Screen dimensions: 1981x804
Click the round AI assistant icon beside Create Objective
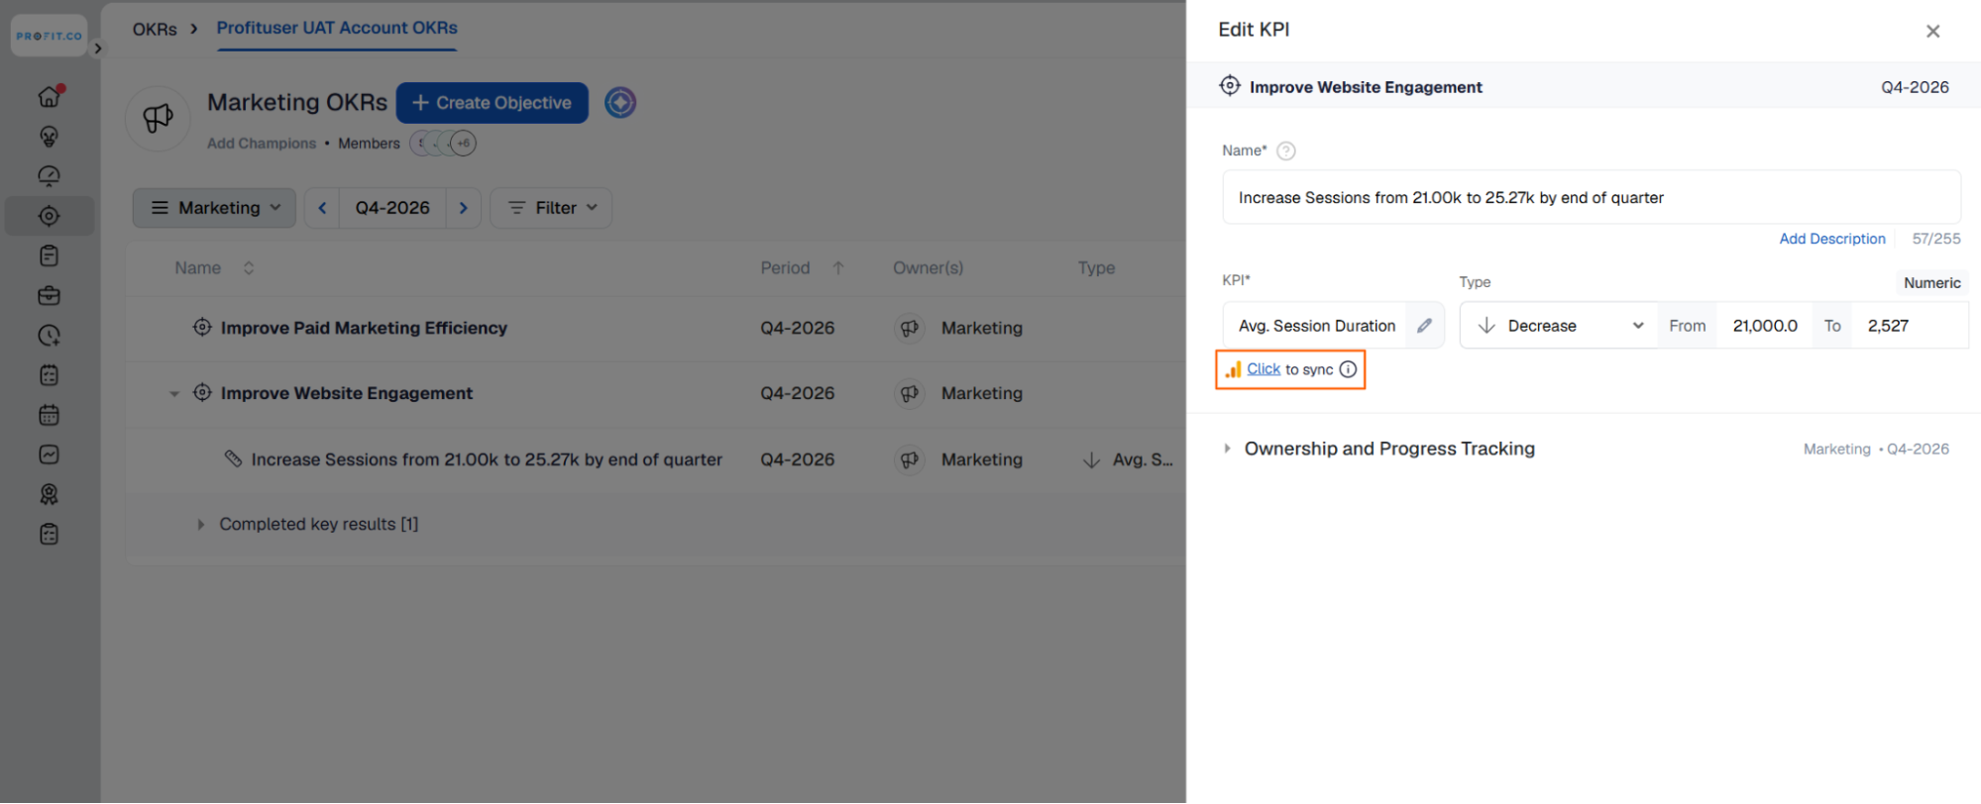point(620,102)
